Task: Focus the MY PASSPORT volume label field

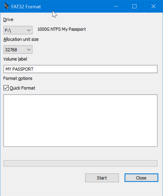Action: pos(80,69)
